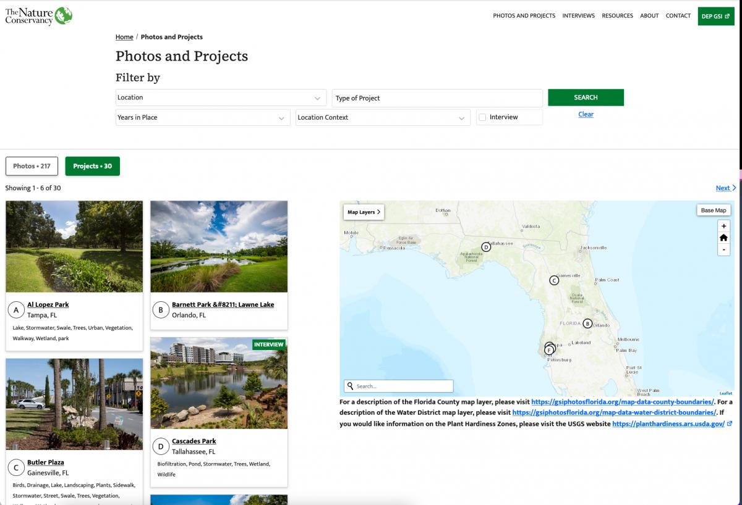Click Barnett Park lake photo thumbnail
742x505 pixels.
click(219, 246)
